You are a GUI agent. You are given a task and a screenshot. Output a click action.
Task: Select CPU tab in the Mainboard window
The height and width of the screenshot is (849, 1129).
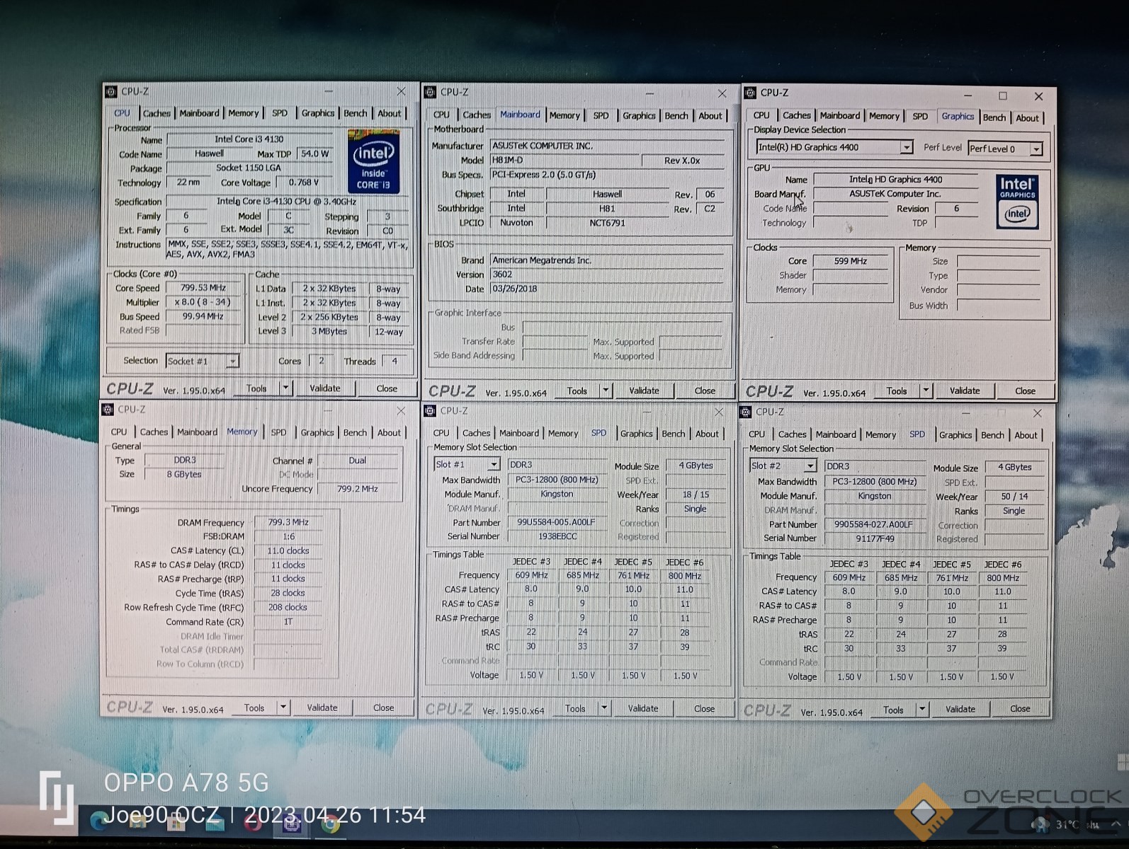[441, 115]
